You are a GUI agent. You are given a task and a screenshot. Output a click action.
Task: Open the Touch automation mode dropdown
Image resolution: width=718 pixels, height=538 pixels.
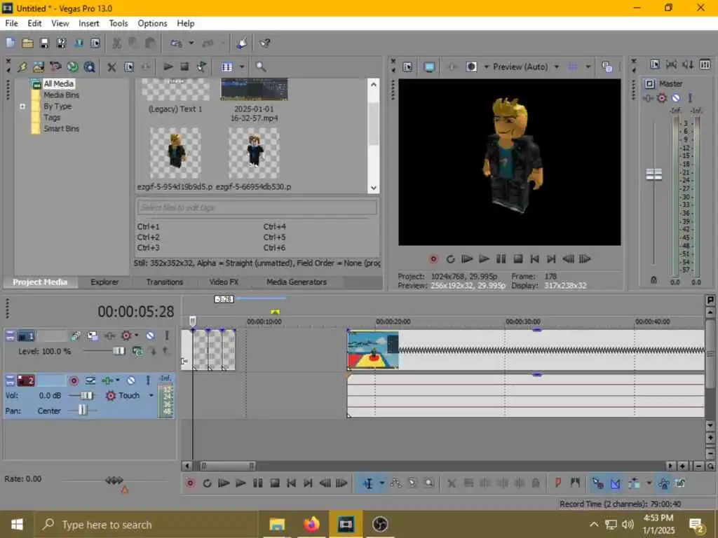(151, 395)
